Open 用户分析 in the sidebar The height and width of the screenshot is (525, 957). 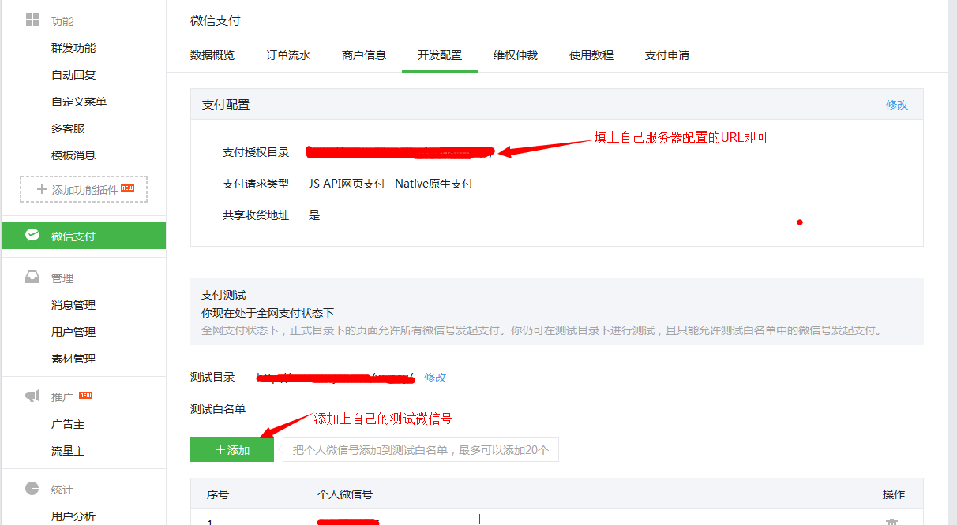click(73, 516)
